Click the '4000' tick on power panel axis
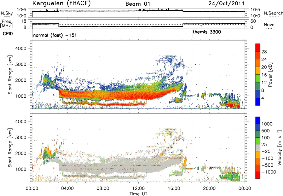The image size is (283, 196). 21,48
